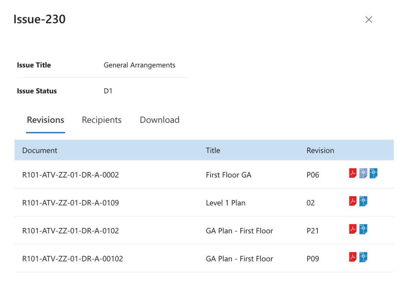The width and height of the screenshot is (409, 283).
Task: Open the DWG icon in the P21 revision row
Action: point(363,229)
